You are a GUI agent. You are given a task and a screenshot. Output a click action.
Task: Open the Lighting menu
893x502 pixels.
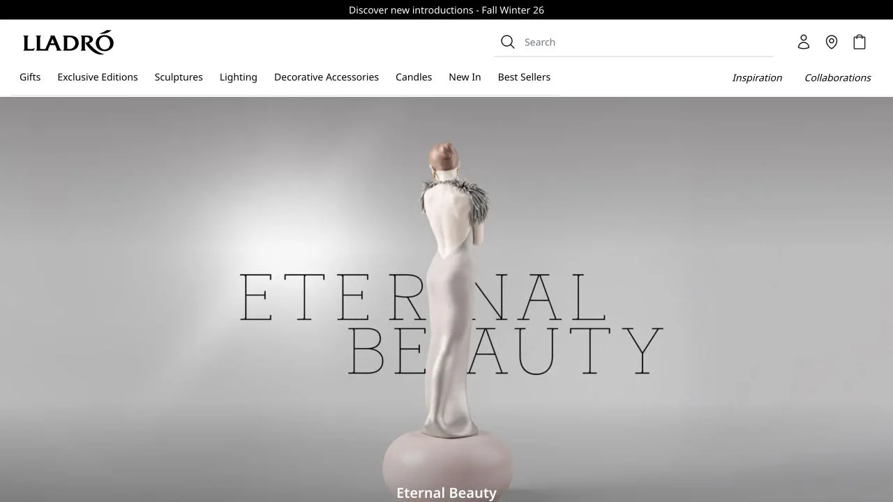click(239, 77)
